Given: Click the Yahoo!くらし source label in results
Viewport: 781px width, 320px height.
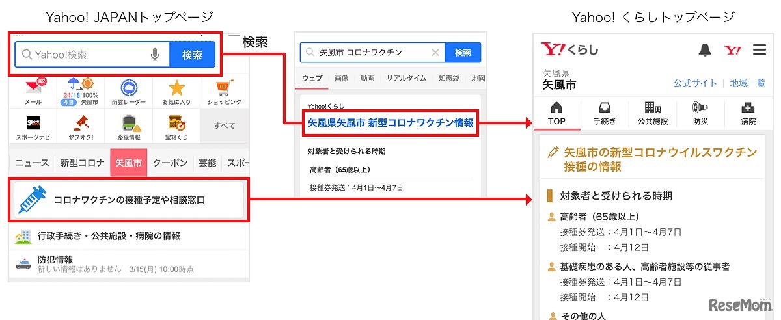Looking at the screenshot, I should [x=327, y=106].
